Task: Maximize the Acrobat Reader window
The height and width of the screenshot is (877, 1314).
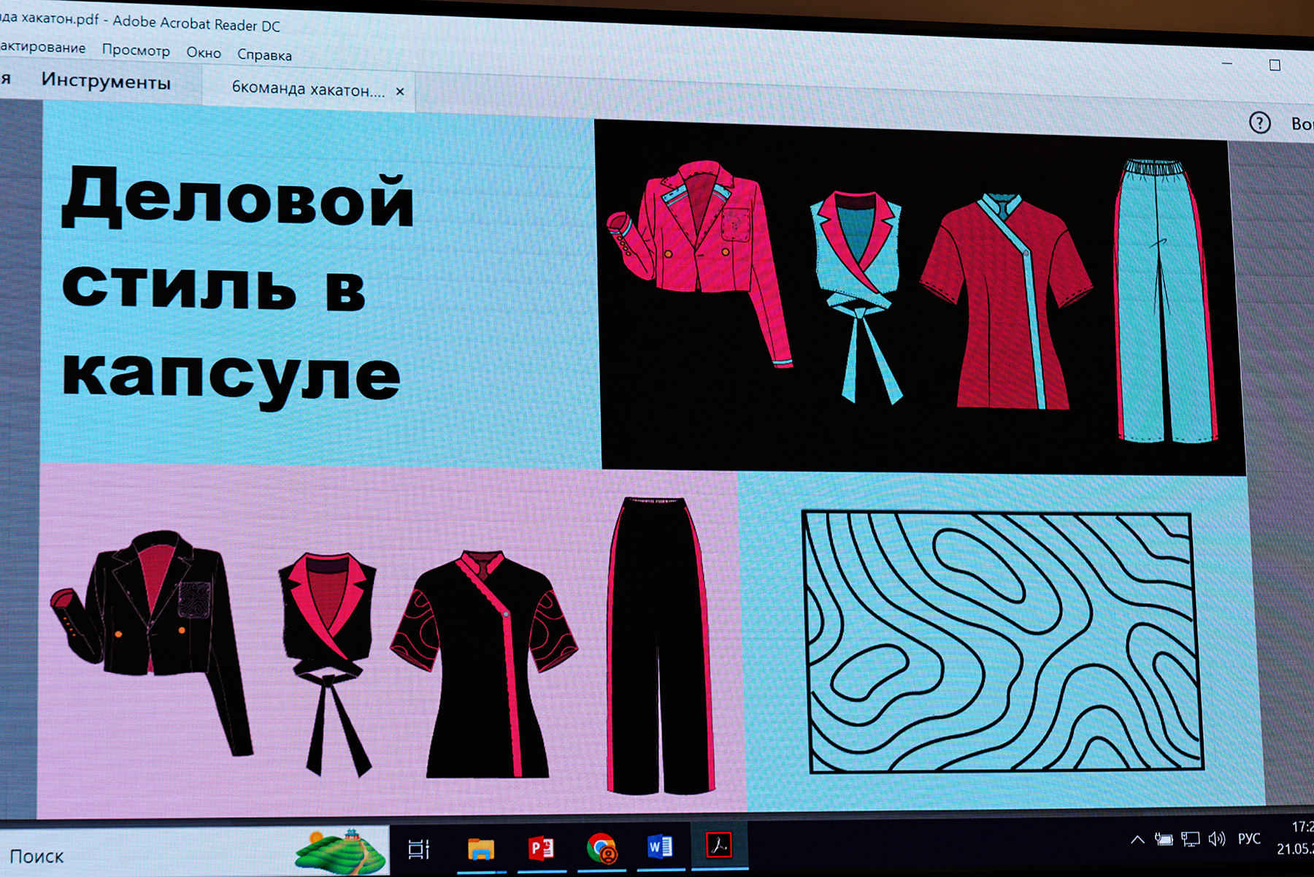Action: [x=1275, y=65]
